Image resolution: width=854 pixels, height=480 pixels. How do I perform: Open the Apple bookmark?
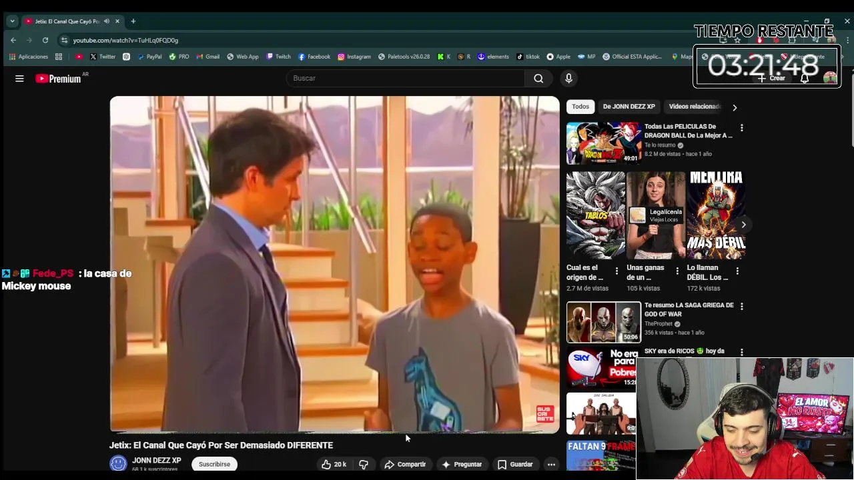click(558, 57)
